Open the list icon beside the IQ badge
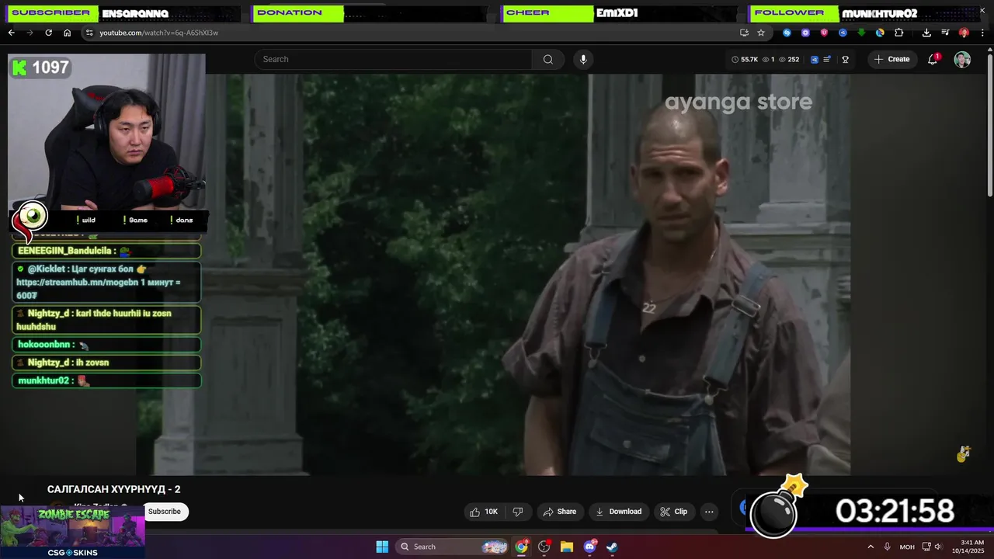The image size is (994, 559). click(x=827, y=59)
